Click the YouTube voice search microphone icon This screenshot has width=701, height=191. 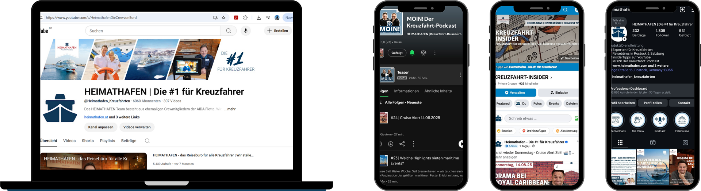[x=246, y=31]
